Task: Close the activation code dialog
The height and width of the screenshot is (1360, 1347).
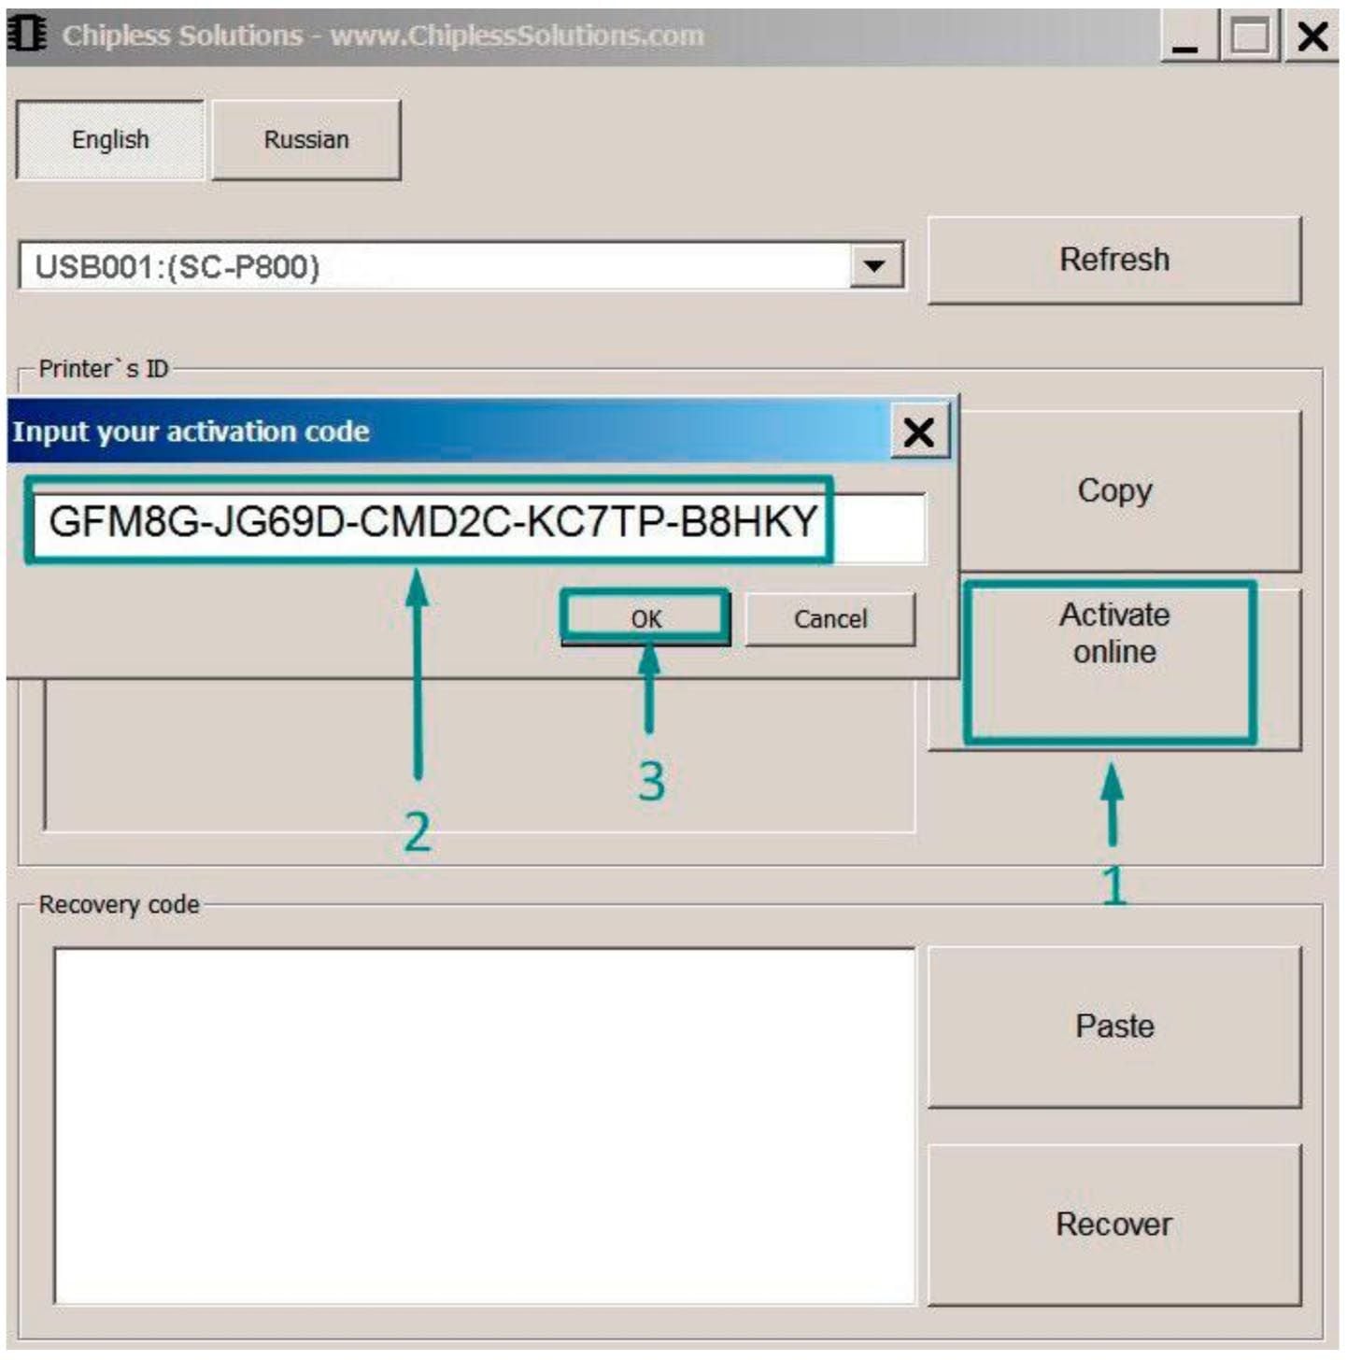Action: (918, 432)
